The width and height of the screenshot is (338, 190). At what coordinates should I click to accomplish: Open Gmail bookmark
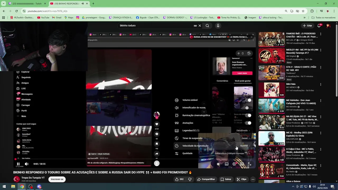57,18
